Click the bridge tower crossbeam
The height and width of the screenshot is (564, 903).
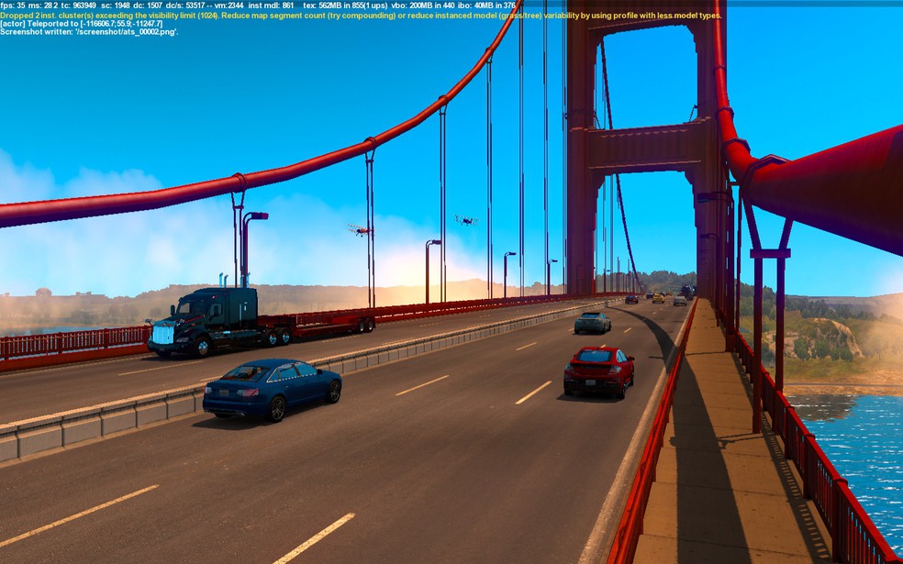click(647, 145)
